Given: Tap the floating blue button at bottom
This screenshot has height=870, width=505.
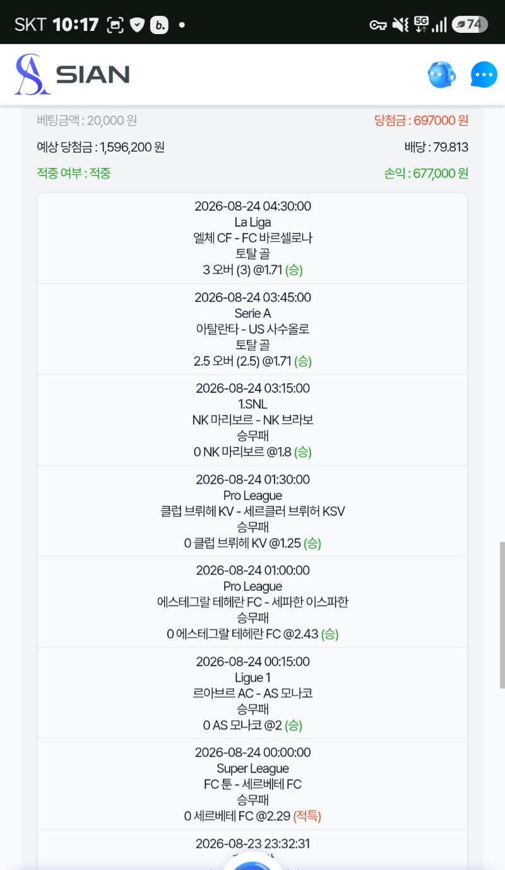Looking at the screenshot, I should point(252,860).
